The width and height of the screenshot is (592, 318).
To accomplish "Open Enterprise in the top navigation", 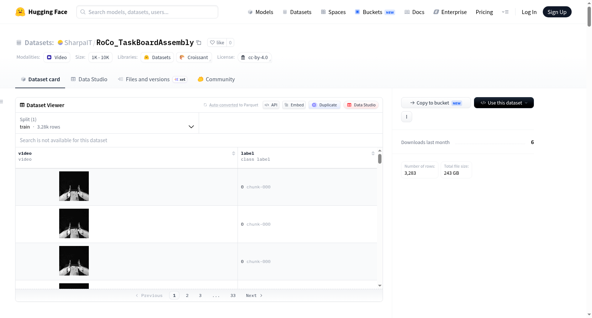I will tap(450, 12).
